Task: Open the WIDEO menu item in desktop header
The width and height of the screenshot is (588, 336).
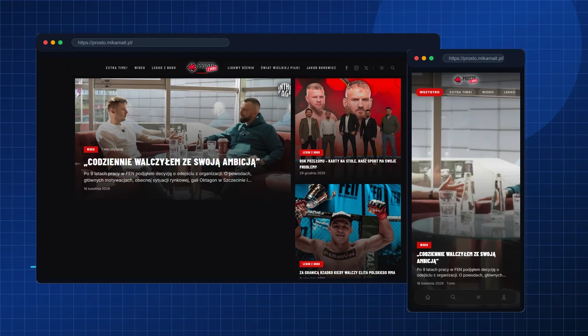Action: point(140,68)
